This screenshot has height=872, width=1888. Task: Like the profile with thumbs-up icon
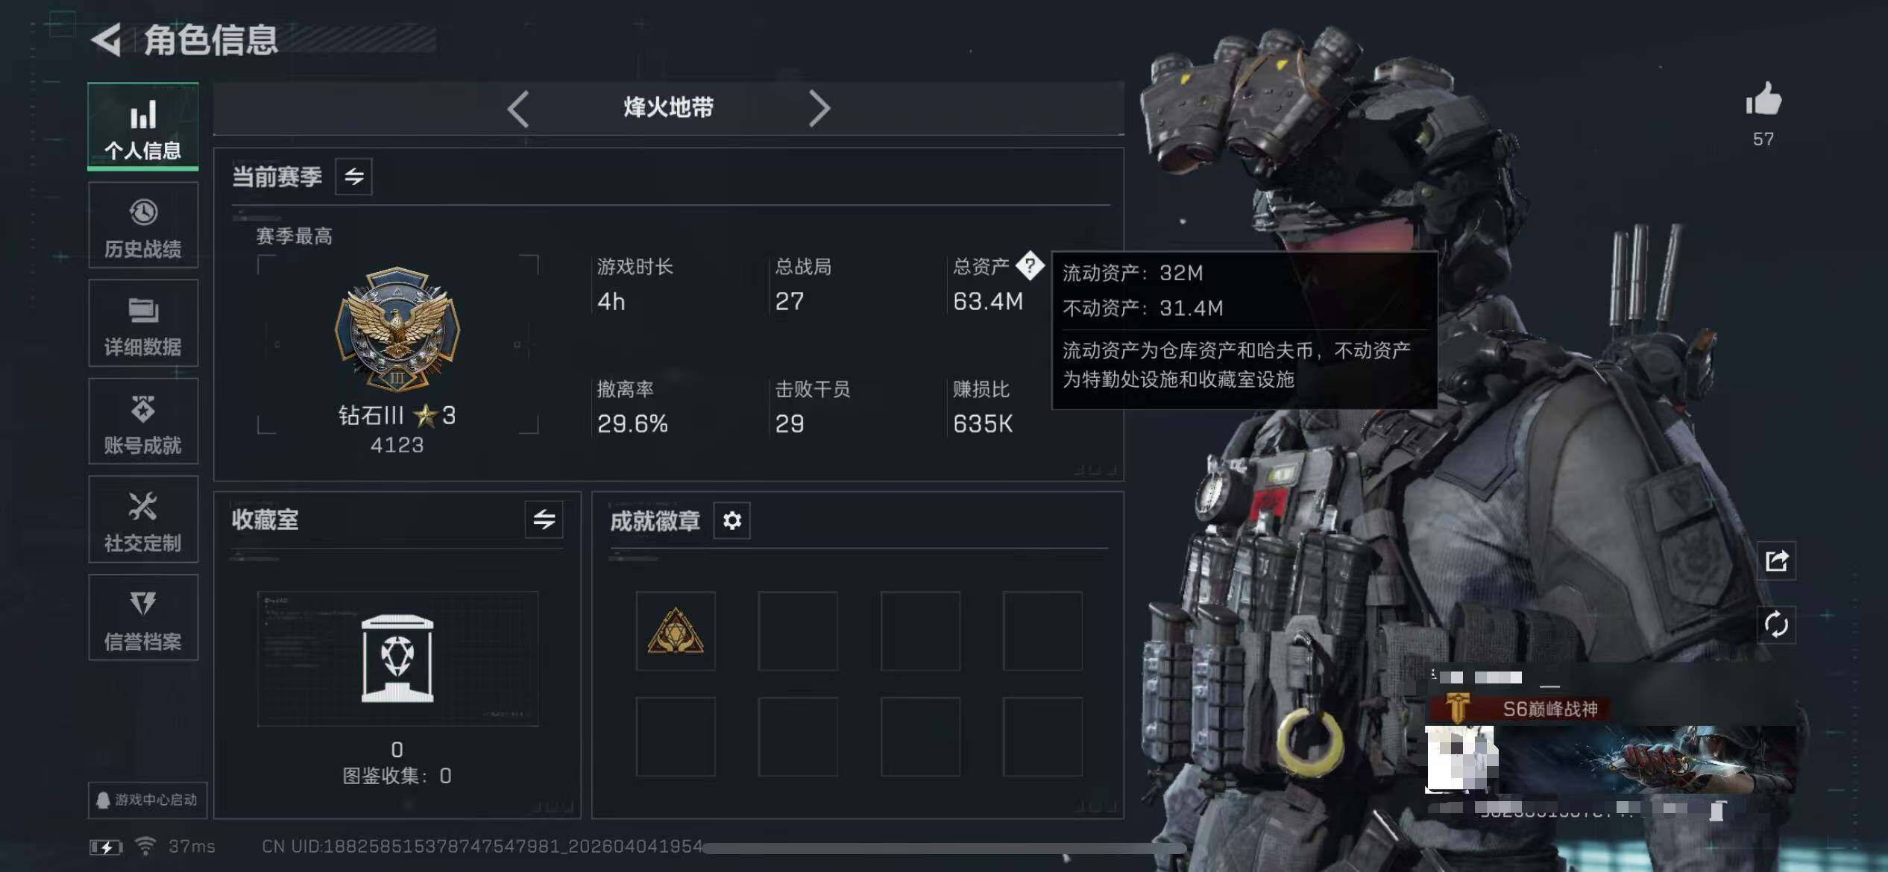pos(1763,99)
